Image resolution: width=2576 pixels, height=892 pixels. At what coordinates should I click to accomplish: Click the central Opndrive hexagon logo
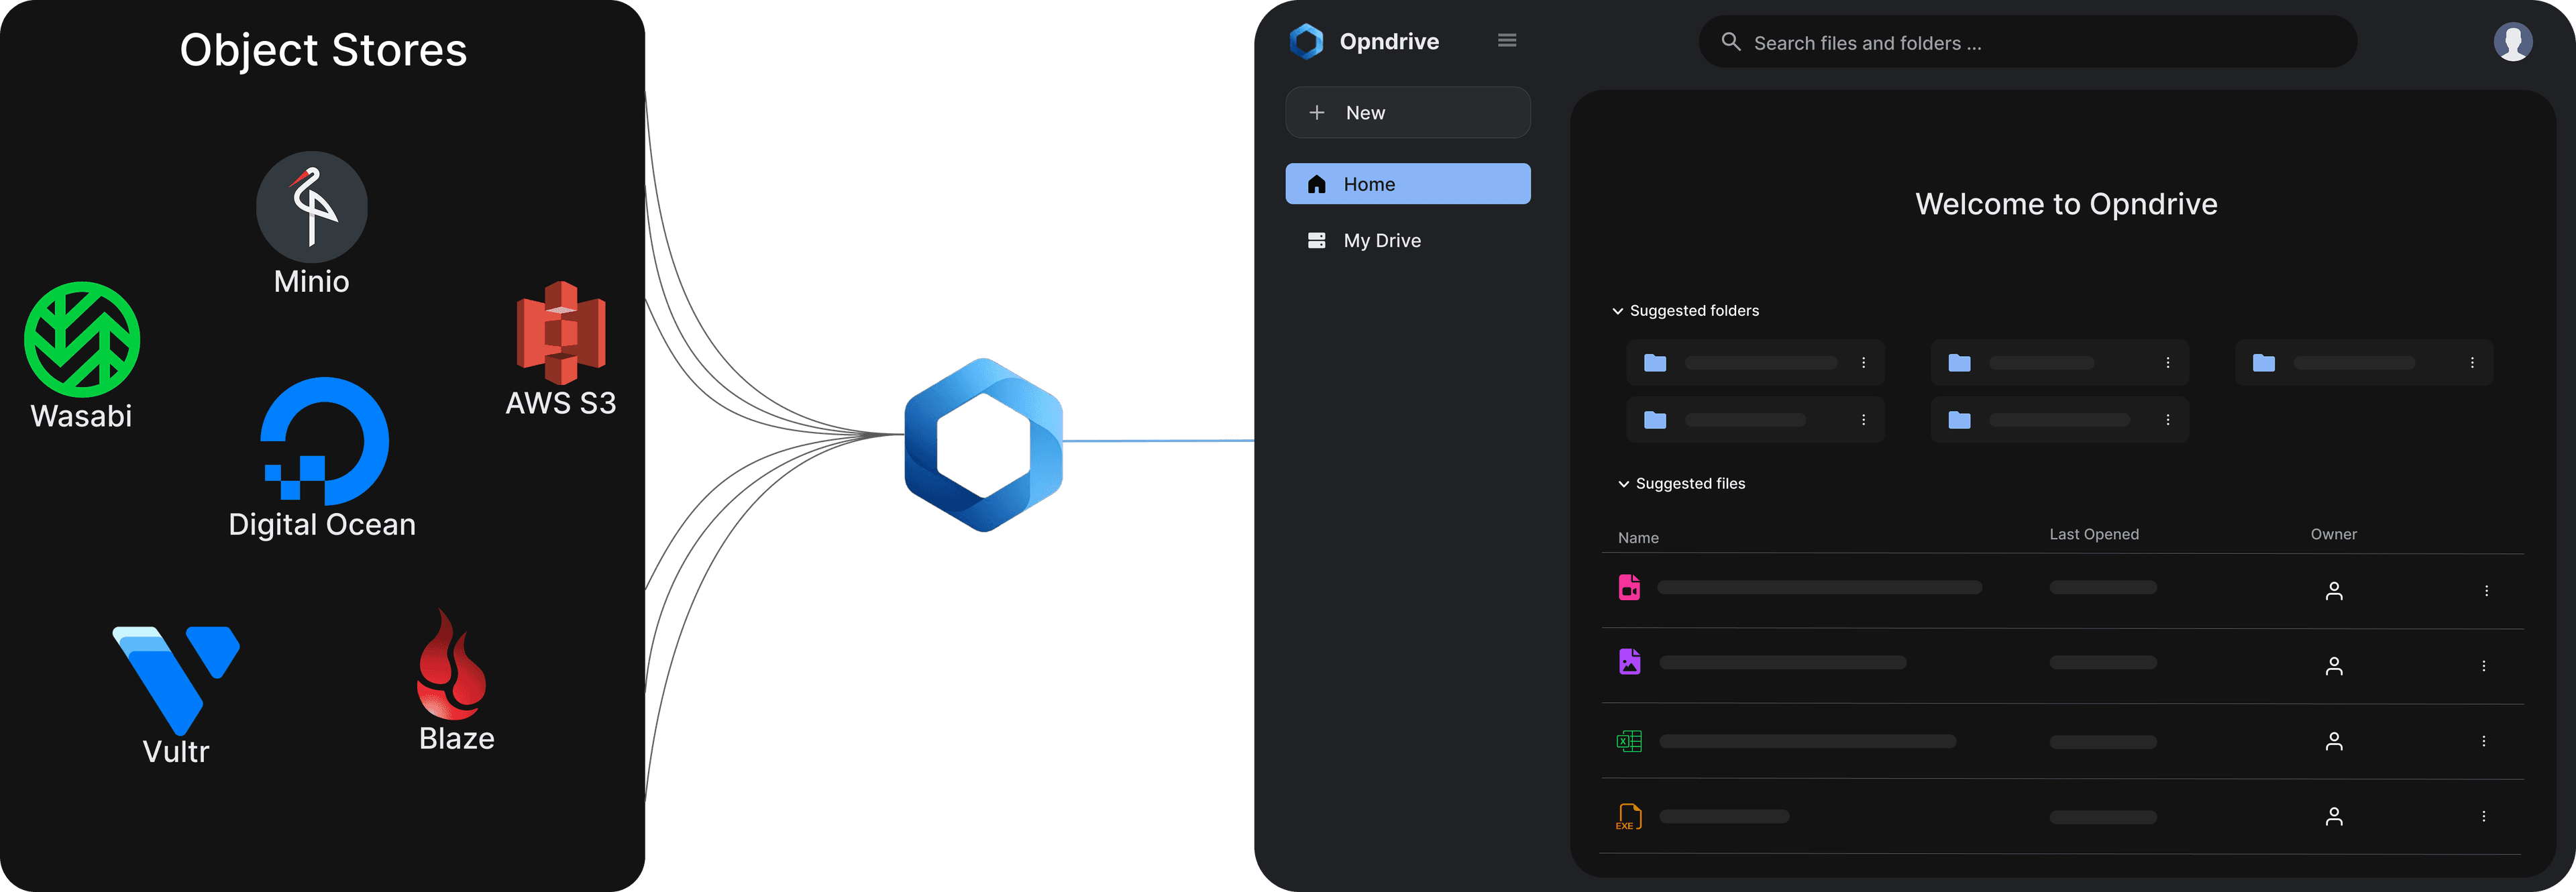click(x=984, y=445)
